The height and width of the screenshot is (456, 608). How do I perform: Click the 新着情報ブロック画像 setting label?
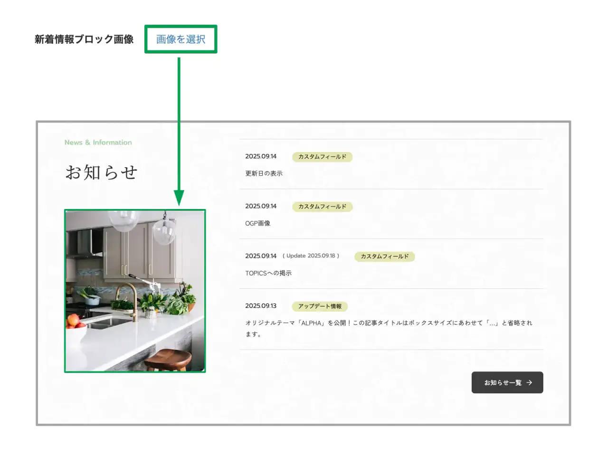(x=84, y=39)
